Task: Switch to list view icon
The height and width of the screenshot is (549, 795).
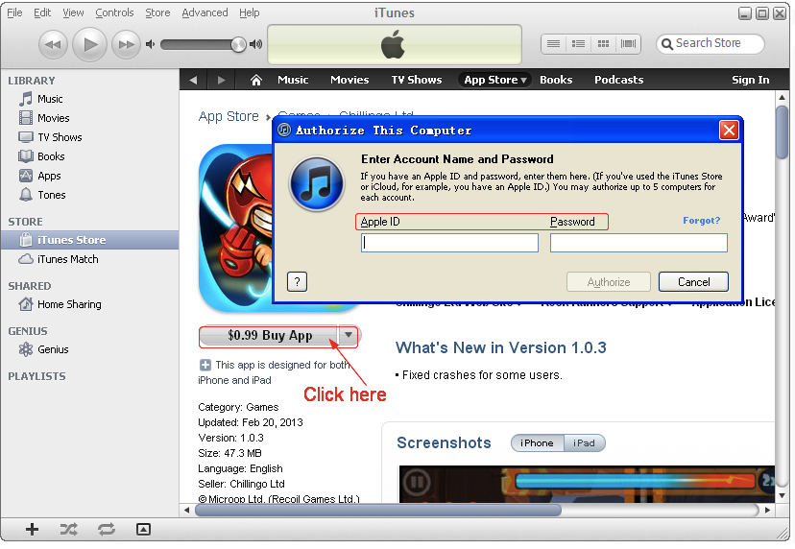Action: 554,44
